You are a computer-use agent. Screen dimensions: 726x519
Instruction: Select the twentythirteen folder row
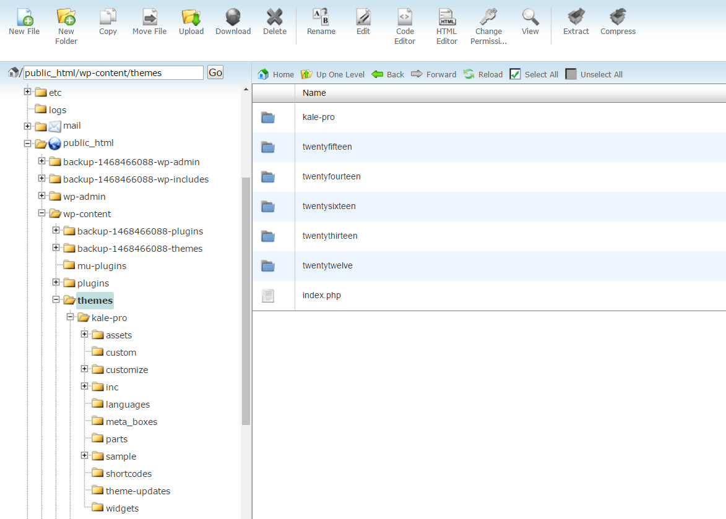[489, 236]
